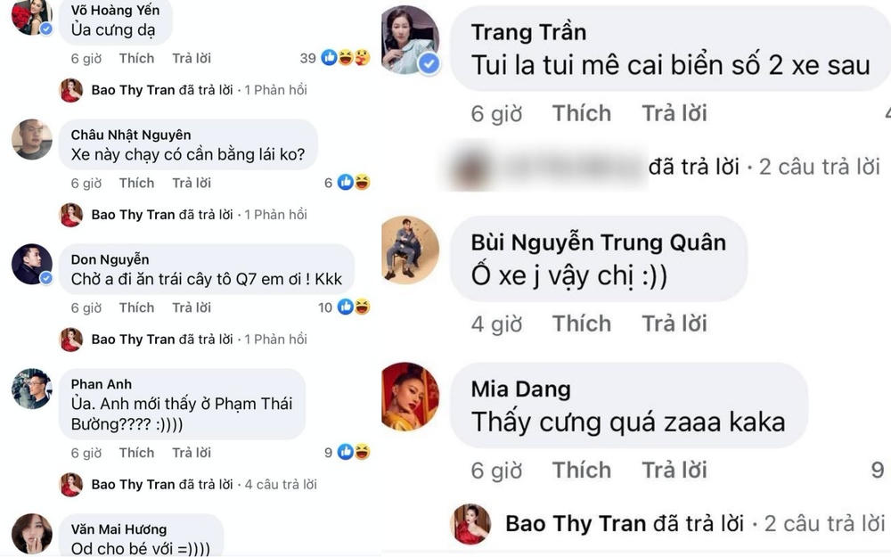The image size is (891, 557).
Task: Open Văn Mai Hương's profile name link
Action: coord(119,529)
